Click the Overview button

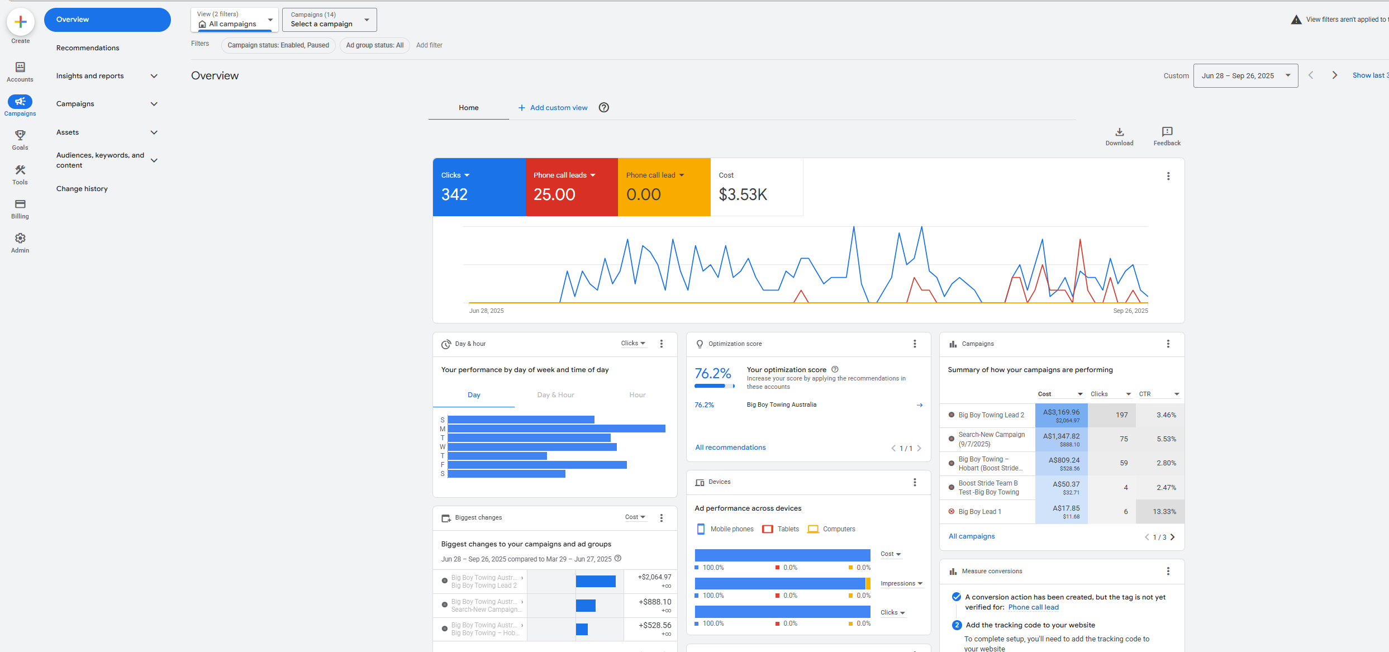pos(107,20)
